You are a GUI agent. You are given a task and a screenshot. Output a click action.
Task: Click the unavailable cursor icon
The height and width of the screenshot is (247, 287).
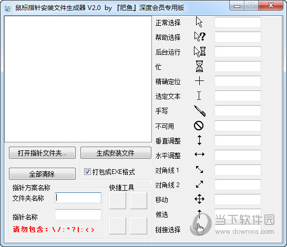coord(199,126)
